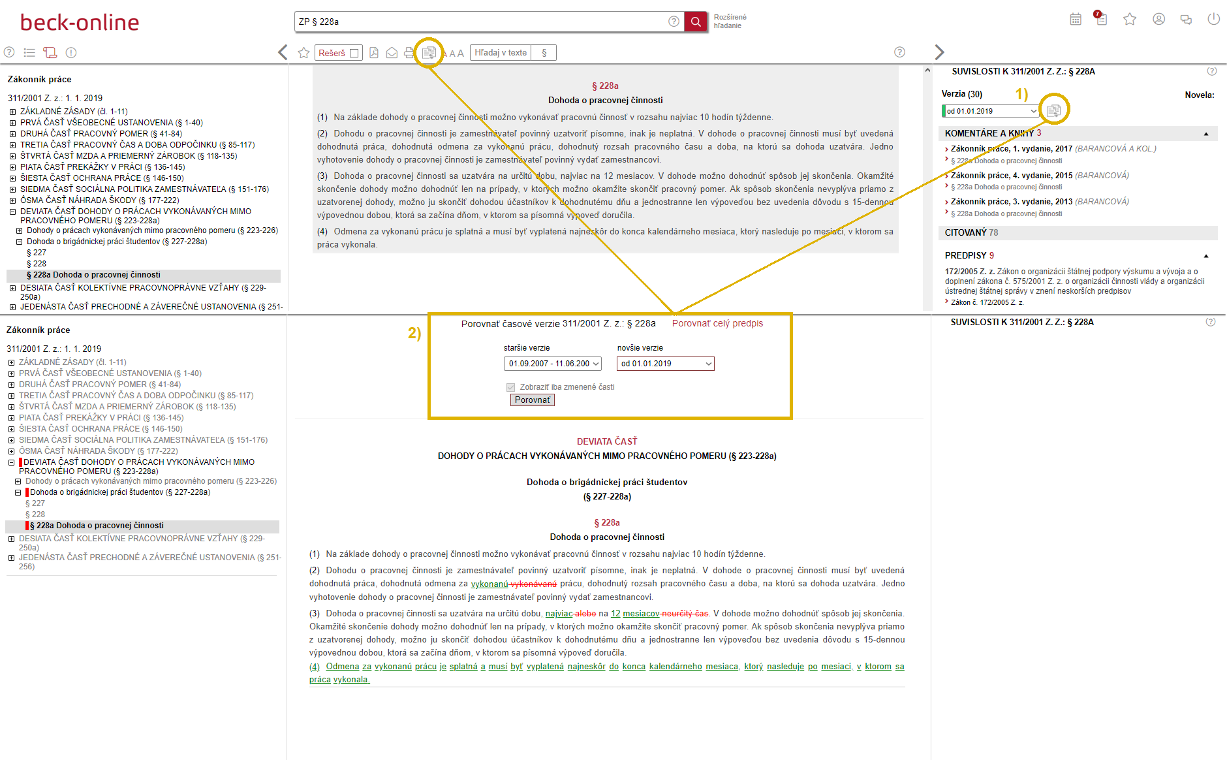This screenshot has height=760, width=1227.
Task: Open the calendar icon in the header
Action: pos(1076,19)
